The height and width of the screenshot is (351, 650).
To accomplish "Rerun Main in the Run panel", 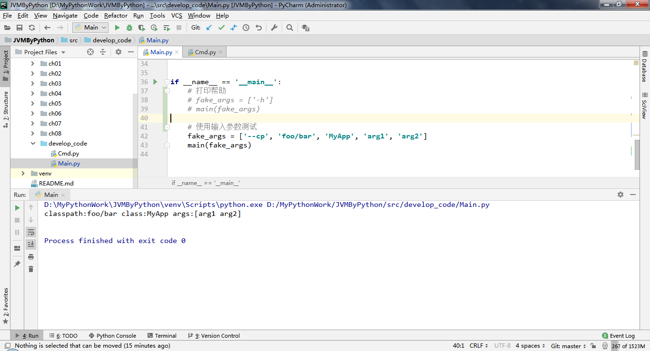I will pos(17,207).
